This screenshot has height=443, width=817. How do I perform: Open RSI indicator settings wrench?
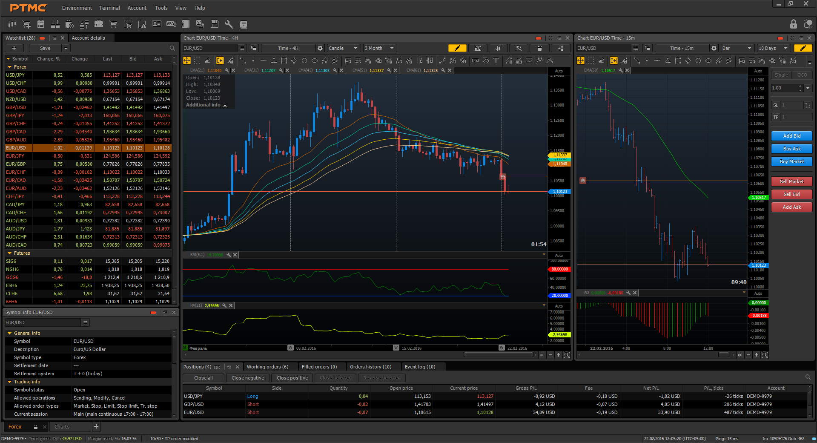coord(229,255)
